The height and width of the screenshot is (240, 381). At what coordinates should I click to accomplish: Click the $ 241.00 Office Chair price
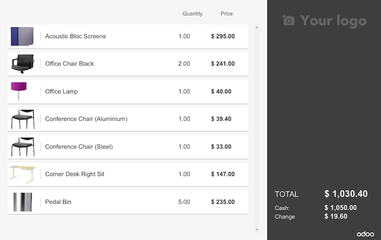tap(223, 64)
